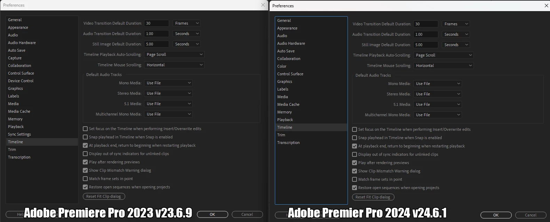Viewport: 550px width, 222px height.
Task: Toggle Snap playhead in Timeline checkbox, left window
Action: pyautogui.click(x=85, y=137)
